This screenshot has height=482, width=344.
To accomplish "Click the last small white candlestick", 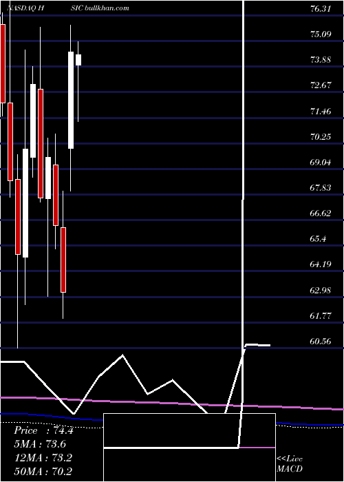I will (x=78, y=60).
